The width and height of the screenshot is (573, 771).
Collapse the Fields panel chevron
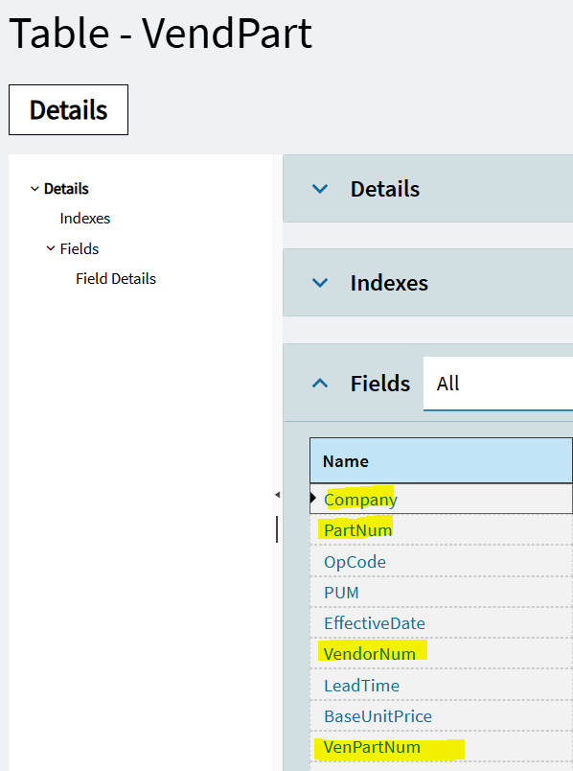320,383
